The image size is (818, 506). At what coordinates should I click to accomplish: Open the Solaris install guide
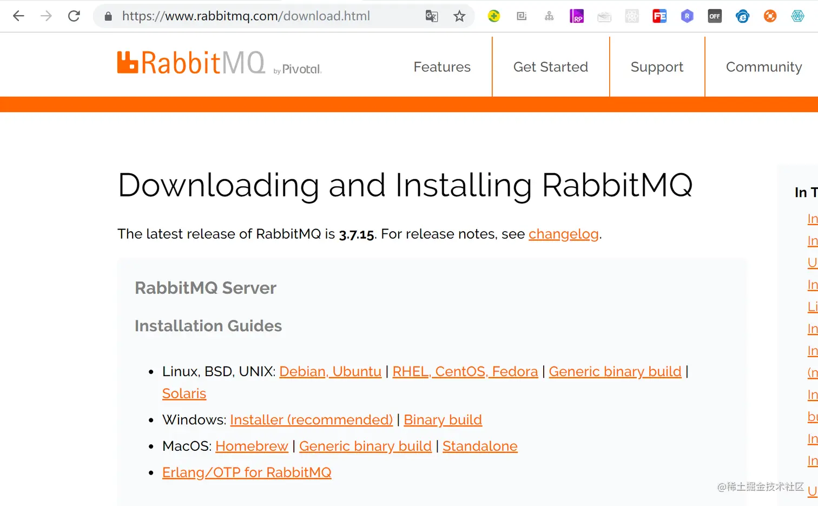[184, 394]
